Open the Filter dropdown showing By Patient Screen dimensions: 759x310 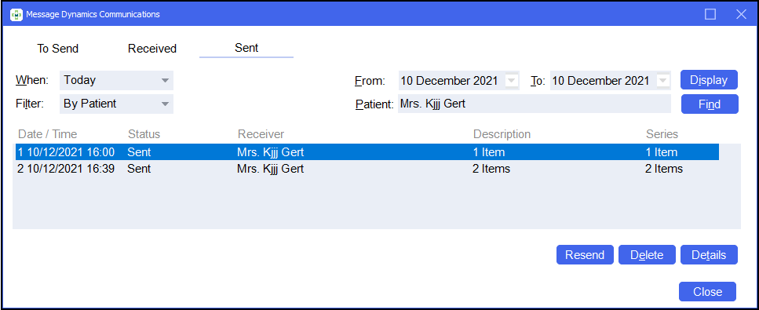[116, 104]
